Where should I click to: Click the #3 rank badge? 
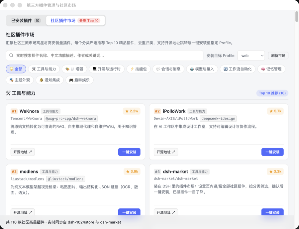click(x=14, y=172)
